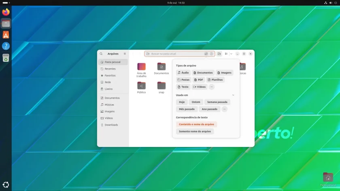
Task: Open the partially hidden Músicas folder icon in main view
Action: point(242,67)
